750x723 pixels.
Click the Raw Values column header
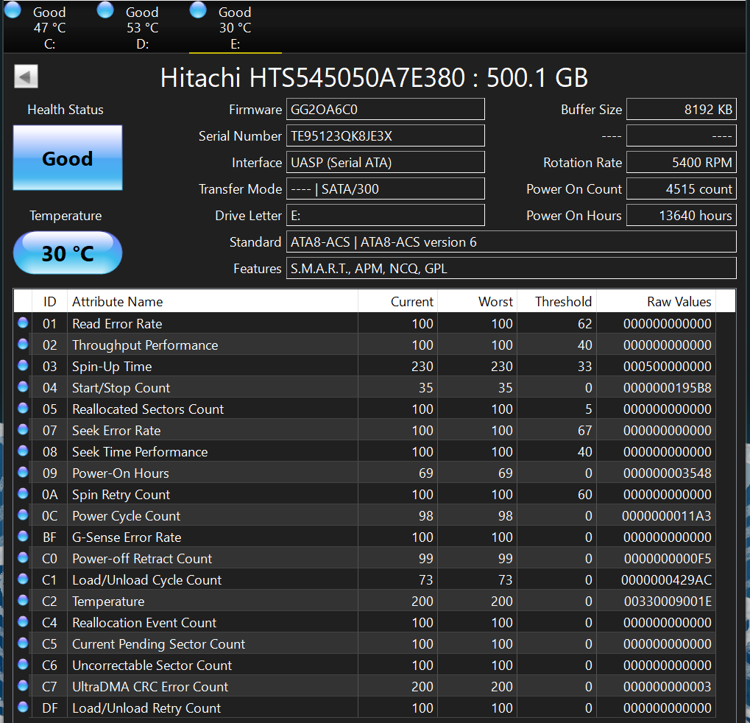click(x=656, y=301)
